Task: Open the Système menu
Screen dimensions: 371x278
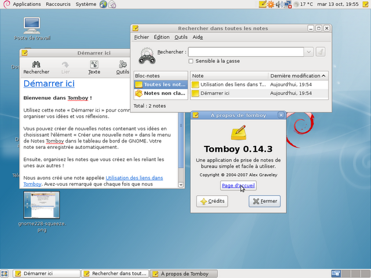Action: coord(86,4)
